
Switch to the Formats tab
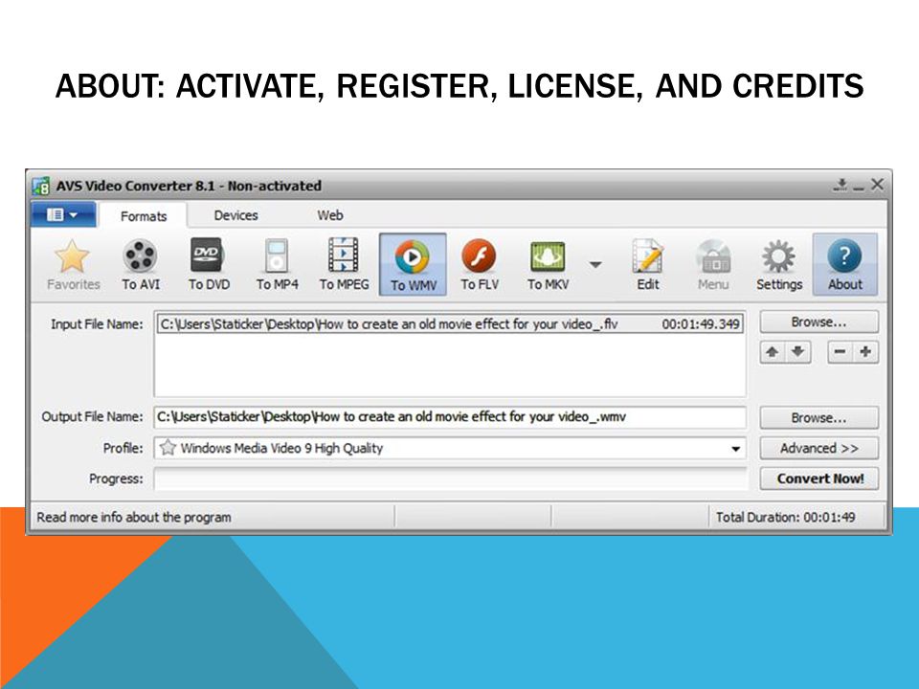pos(144,216)
